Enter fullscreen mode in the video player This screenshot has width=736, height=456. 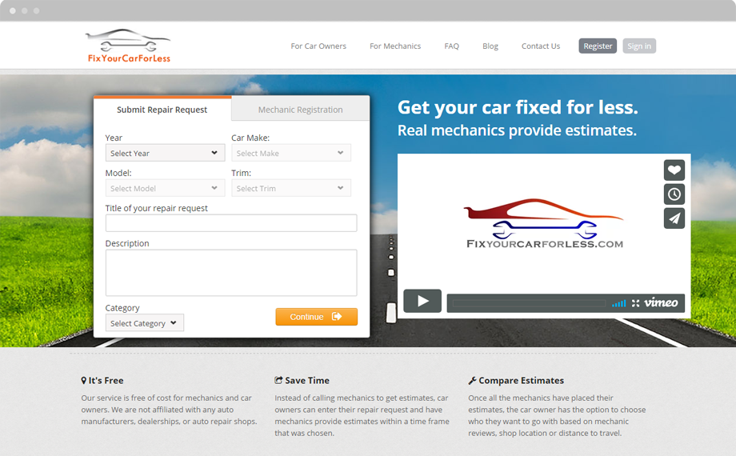pyautogui.click(x=635, y=303)
